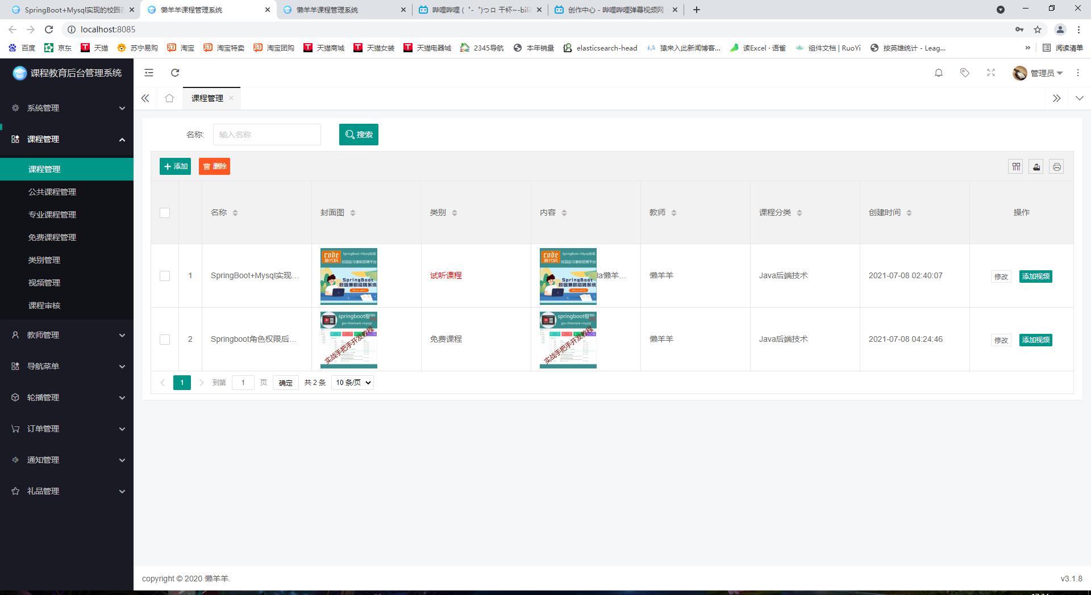Open the cover thumbnail of the Springboot角色权限 course
Screen dimensions: 1091x595
[x=349, y=340]
